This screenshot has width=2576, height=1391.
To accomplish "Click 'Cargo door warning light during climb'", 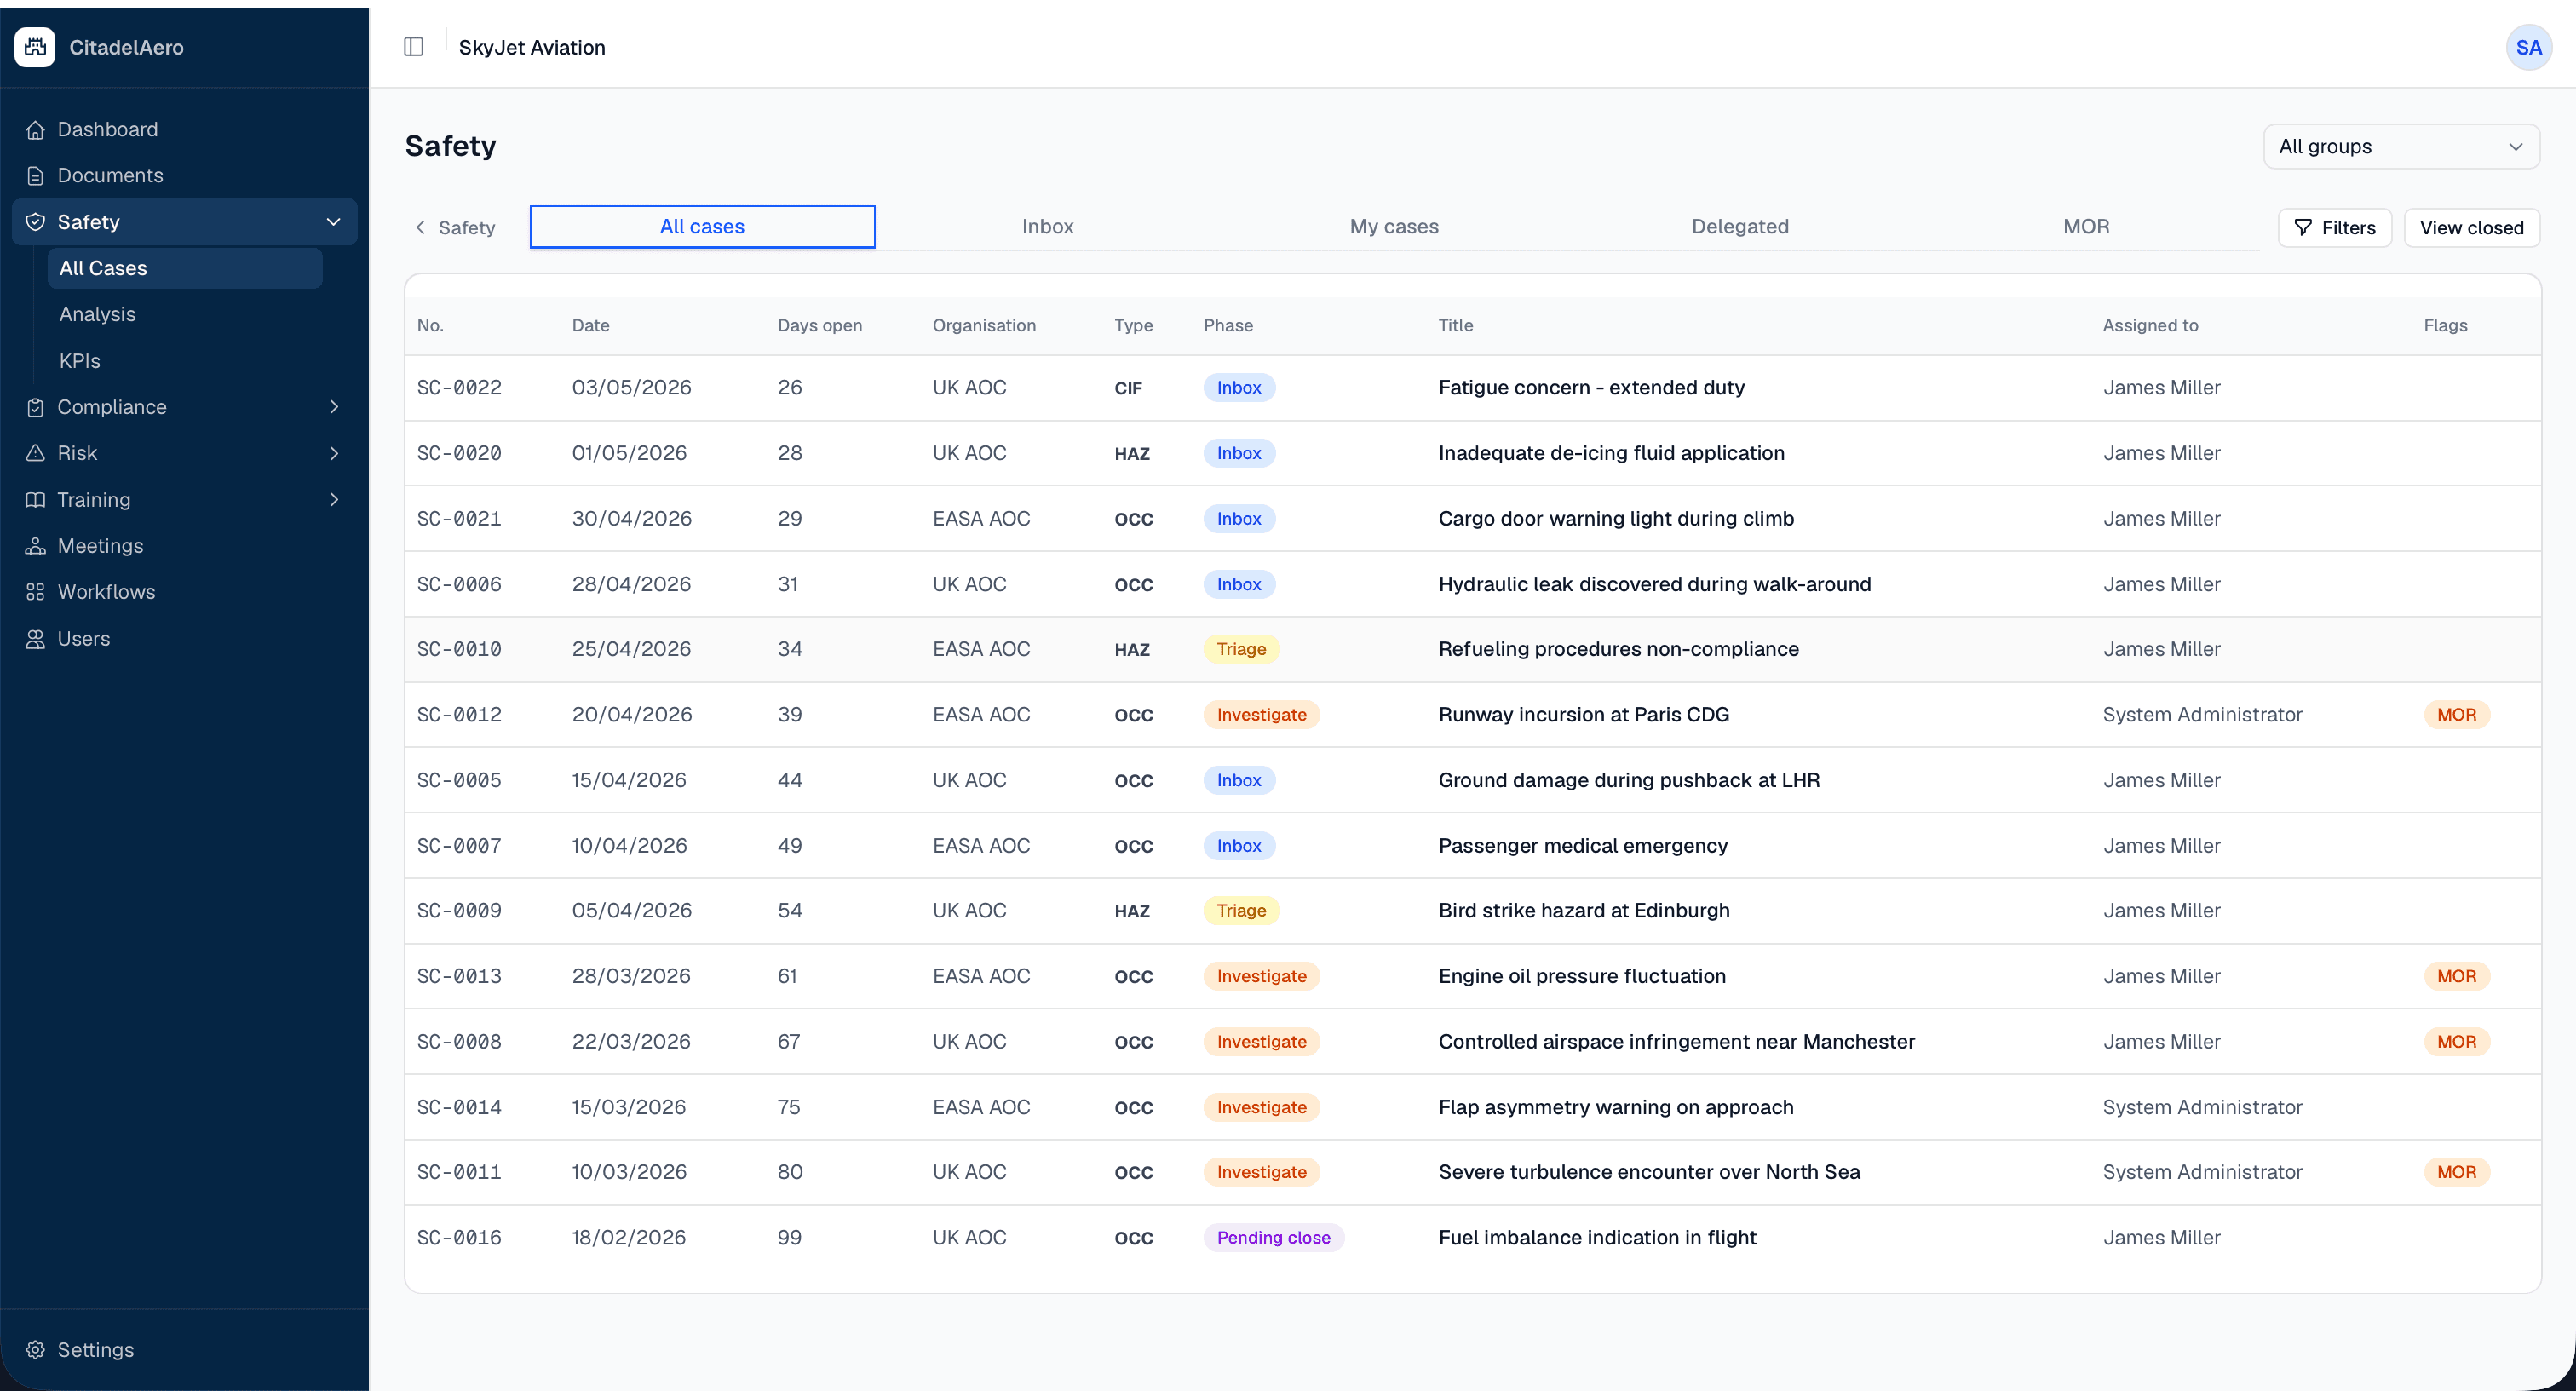I will pyautogui.click(x=1616, y=519).
